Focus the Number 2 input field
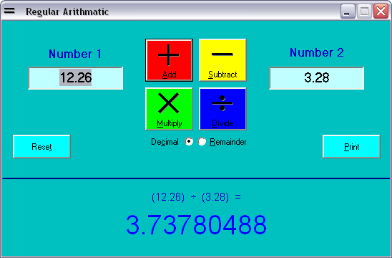392x258 pixels. coord(316,78)
